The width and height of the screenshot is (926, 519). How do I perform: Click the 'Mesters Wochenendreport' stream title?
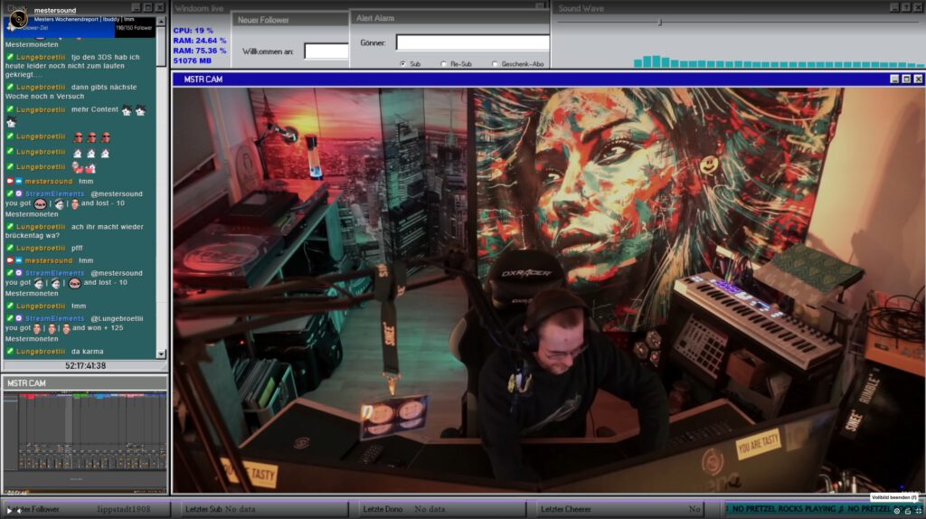[x=67, y=19]
